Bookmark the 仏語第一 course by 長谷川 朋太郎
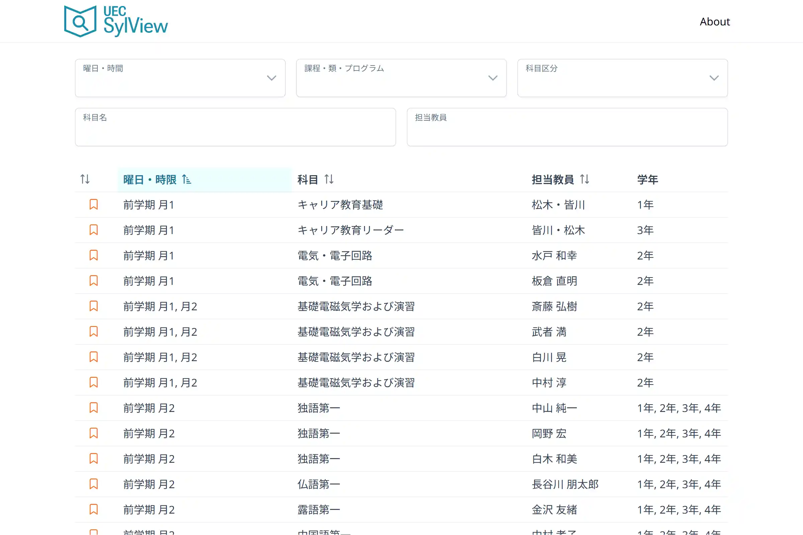This screenshot has width=803, height=535. [94, 484]
